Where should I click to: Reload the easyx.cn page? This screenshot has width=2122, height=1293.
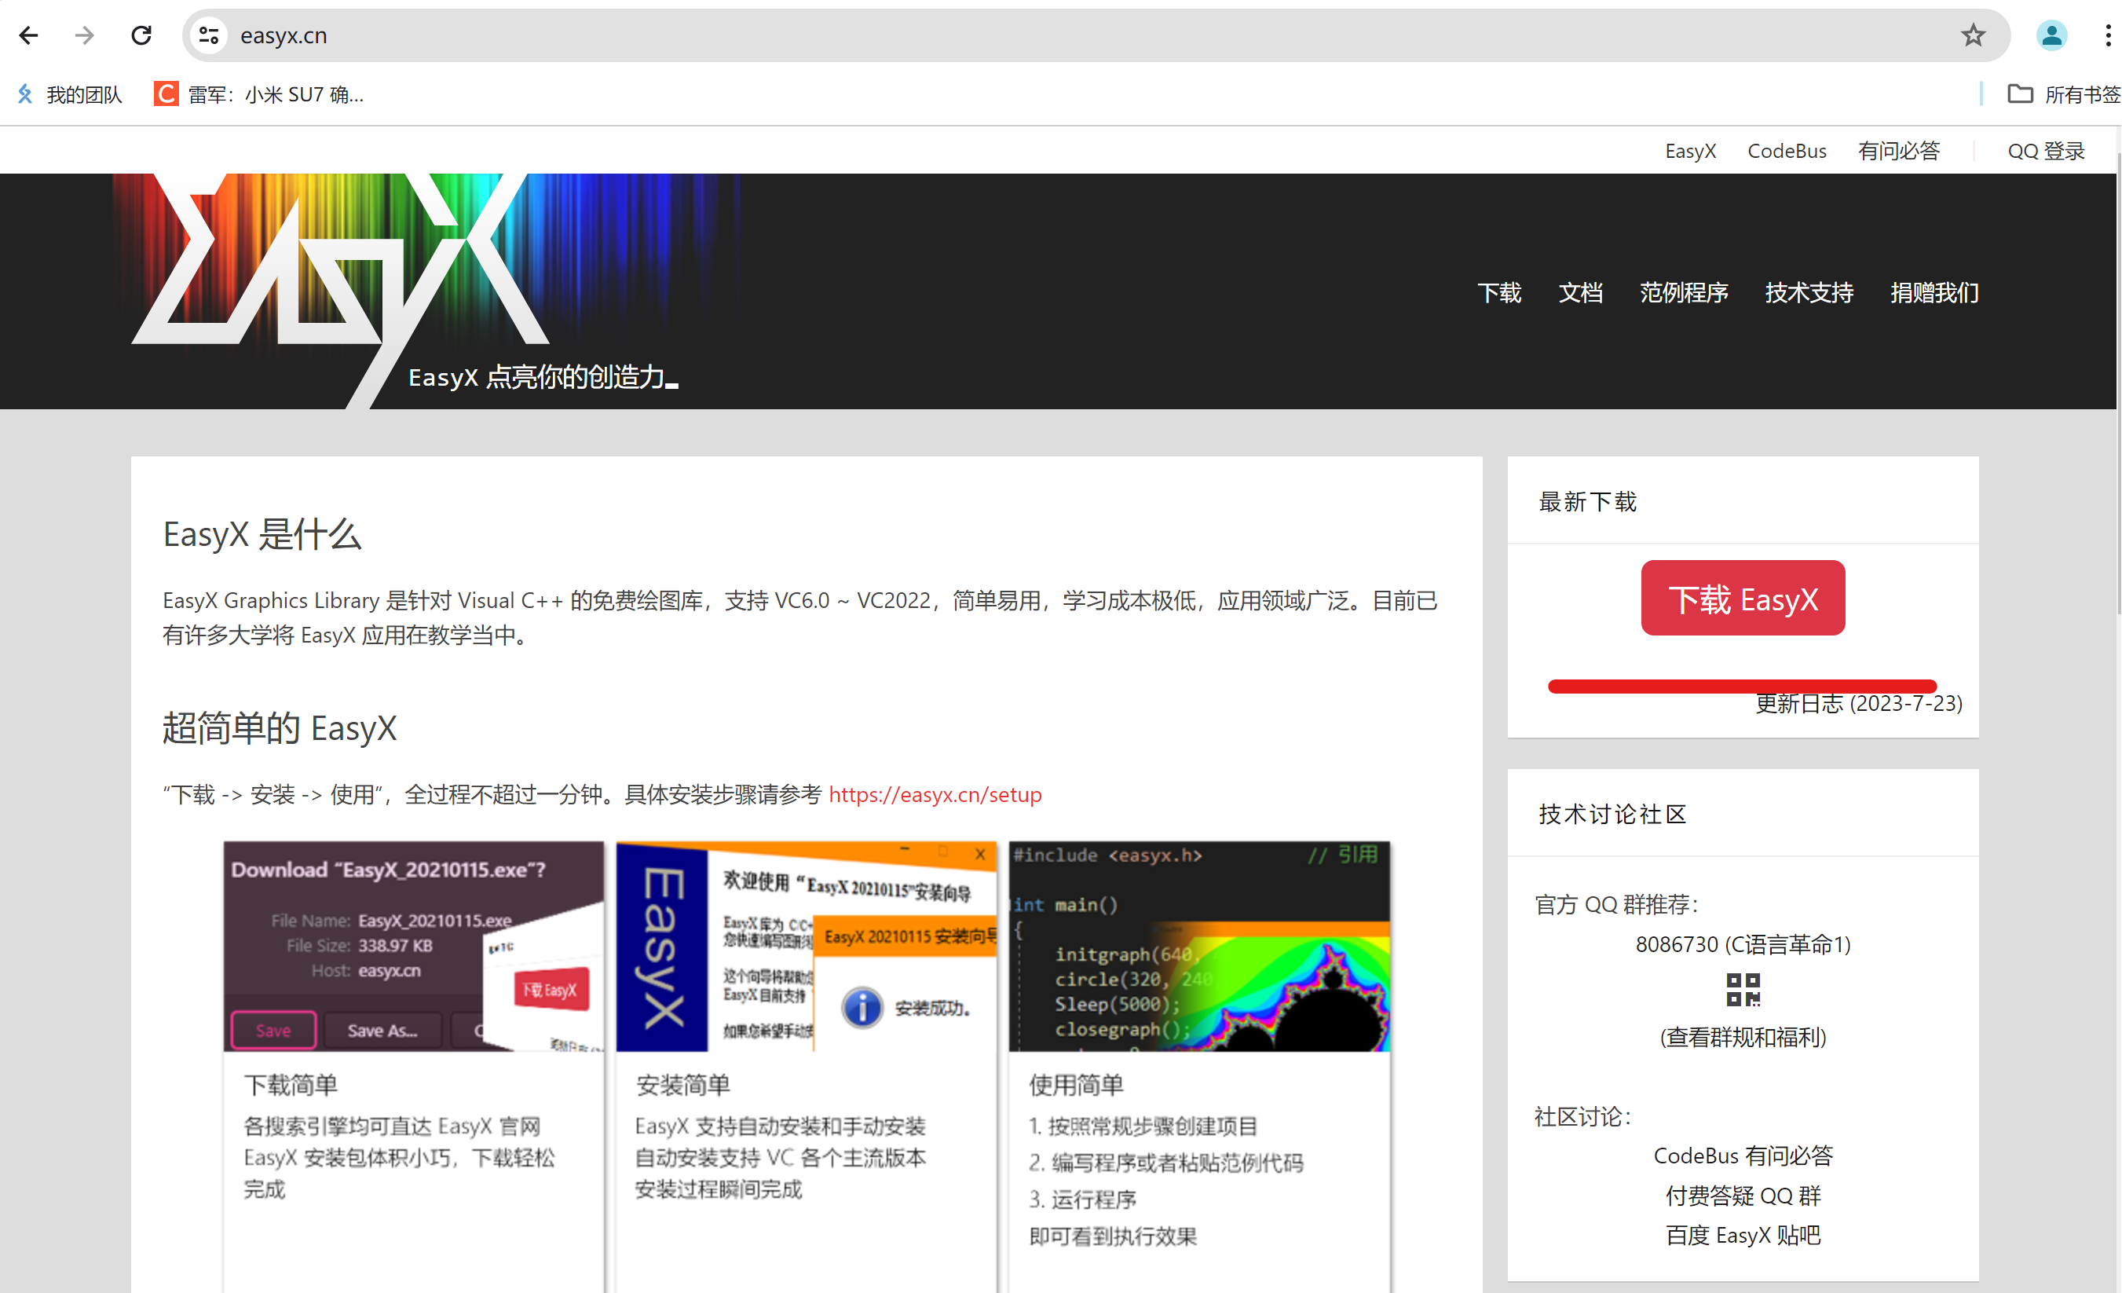coord(141,35)
